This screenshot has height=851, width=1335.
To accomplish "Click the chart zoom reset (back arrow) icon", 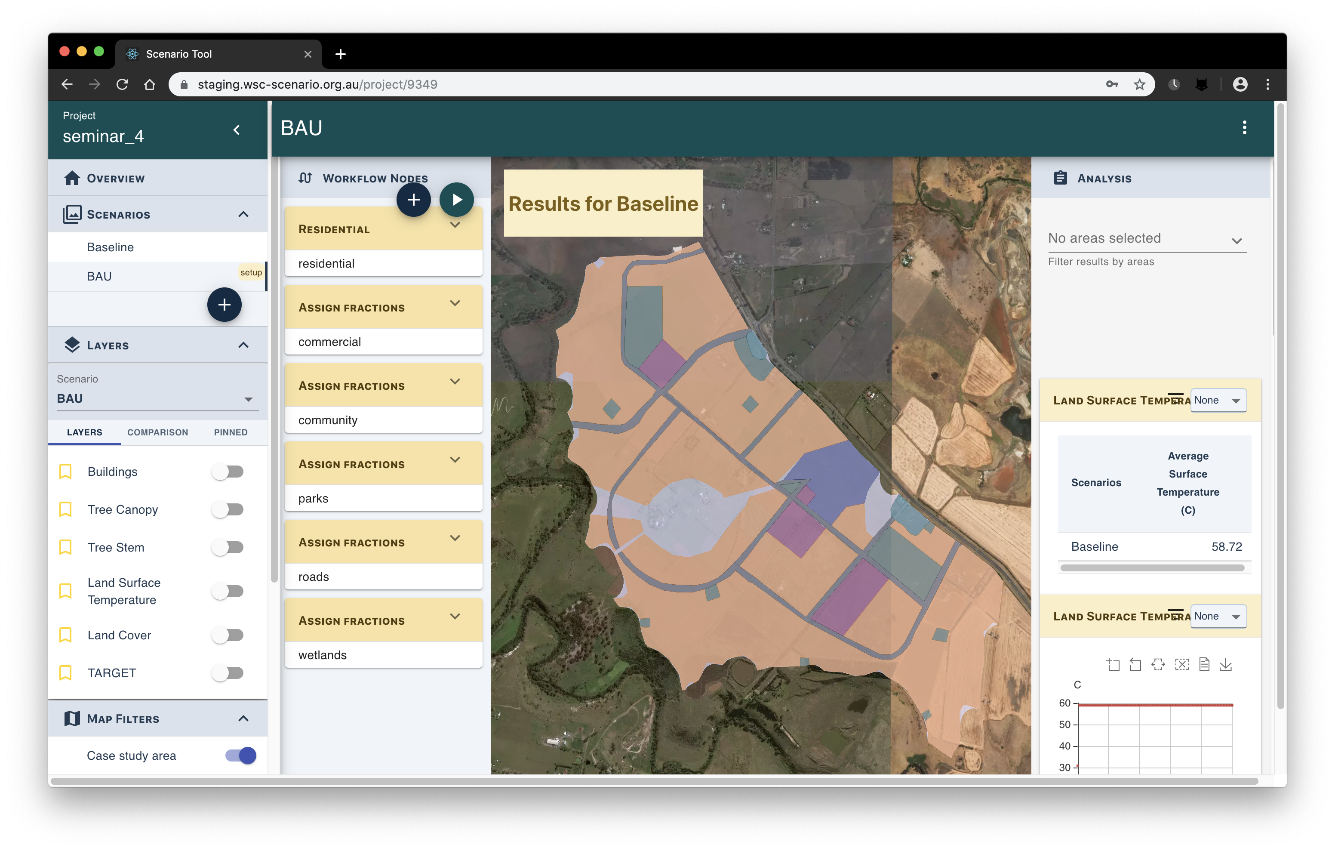I will (1135, 665).
